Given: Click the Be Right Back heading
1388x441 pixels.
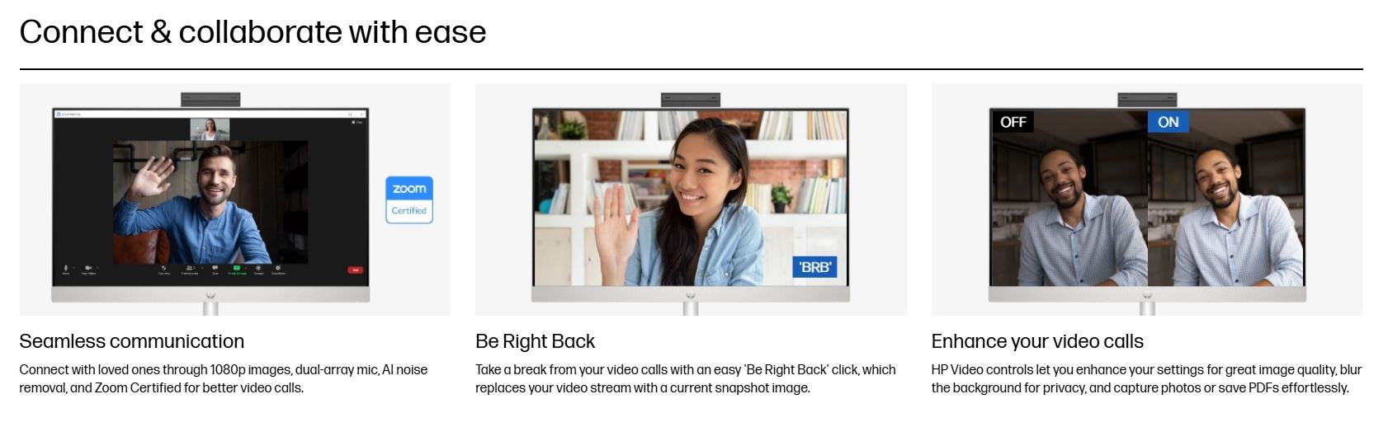Looking at the screenshot, I should (535, 341).
